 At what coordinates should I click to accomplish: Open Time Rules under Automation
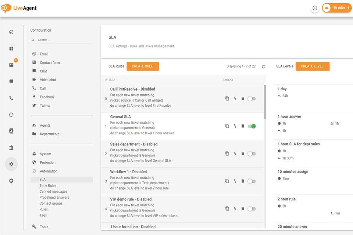48,186
